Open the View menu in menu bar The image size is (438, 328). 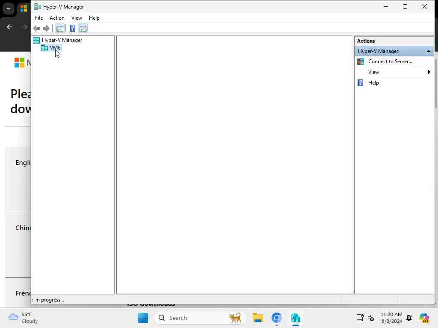[77, 18]
